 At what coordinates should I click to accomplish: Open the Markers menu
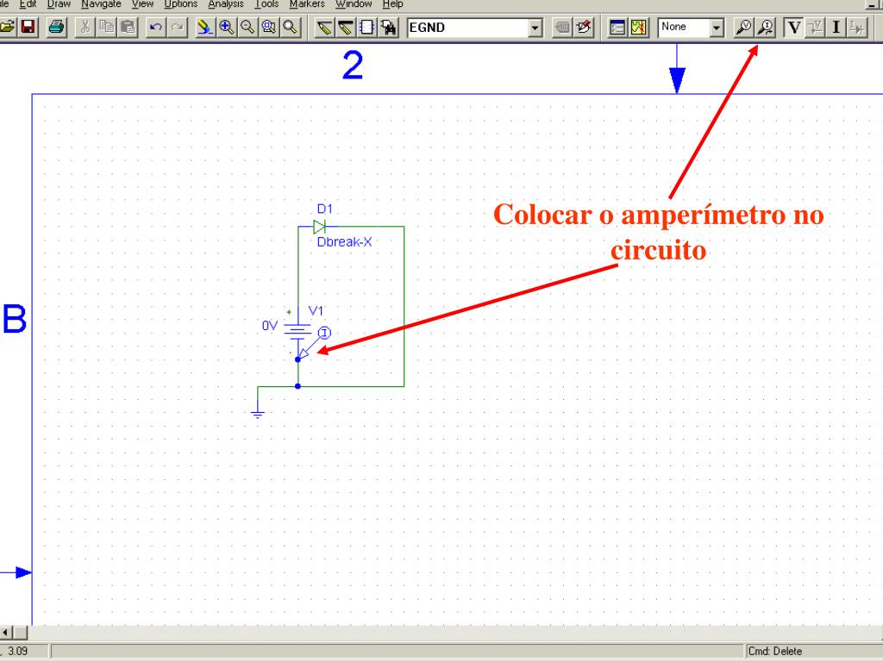307,4
